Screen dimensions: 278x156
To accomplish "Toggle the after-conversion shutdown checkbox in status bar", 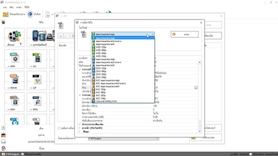I will [x=251, y=154].
